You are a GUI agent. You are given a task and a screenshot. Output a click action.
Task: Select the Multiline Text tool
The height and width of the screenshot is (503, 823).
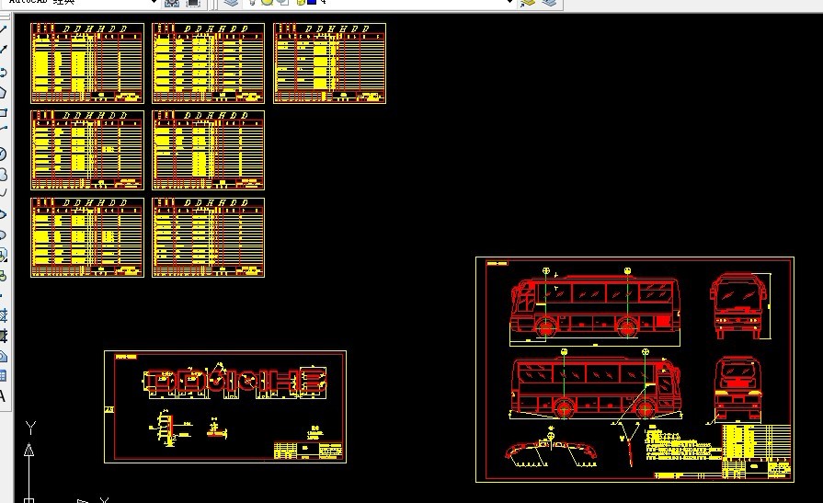click(x=3, y=396)
